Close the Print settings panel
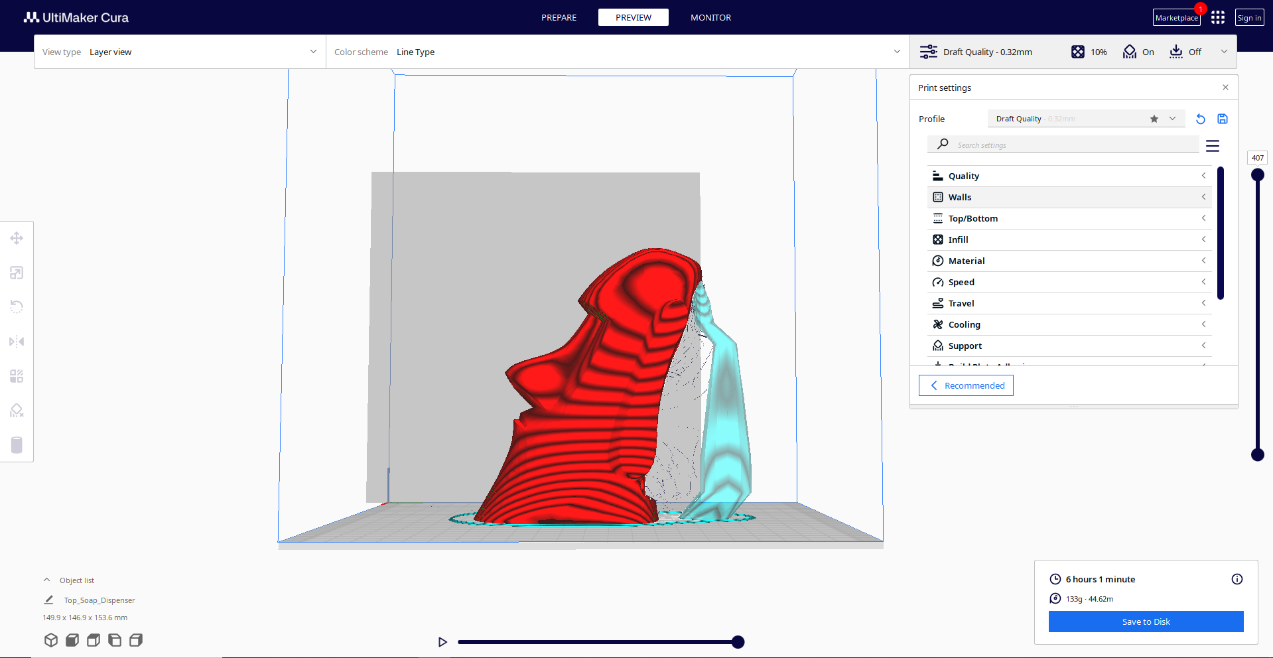Image resolution: width=1273 pixels, height=658 pixels. (1225, 88)
